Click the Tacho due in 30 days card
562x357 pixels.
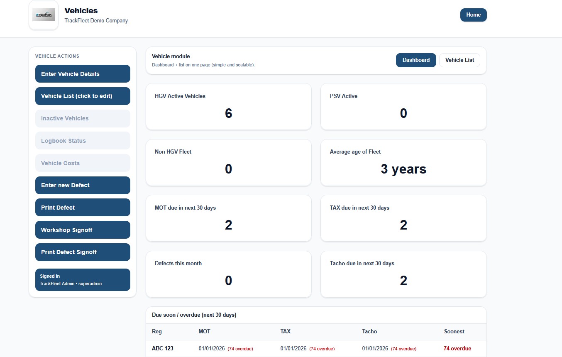coord(403,274)
